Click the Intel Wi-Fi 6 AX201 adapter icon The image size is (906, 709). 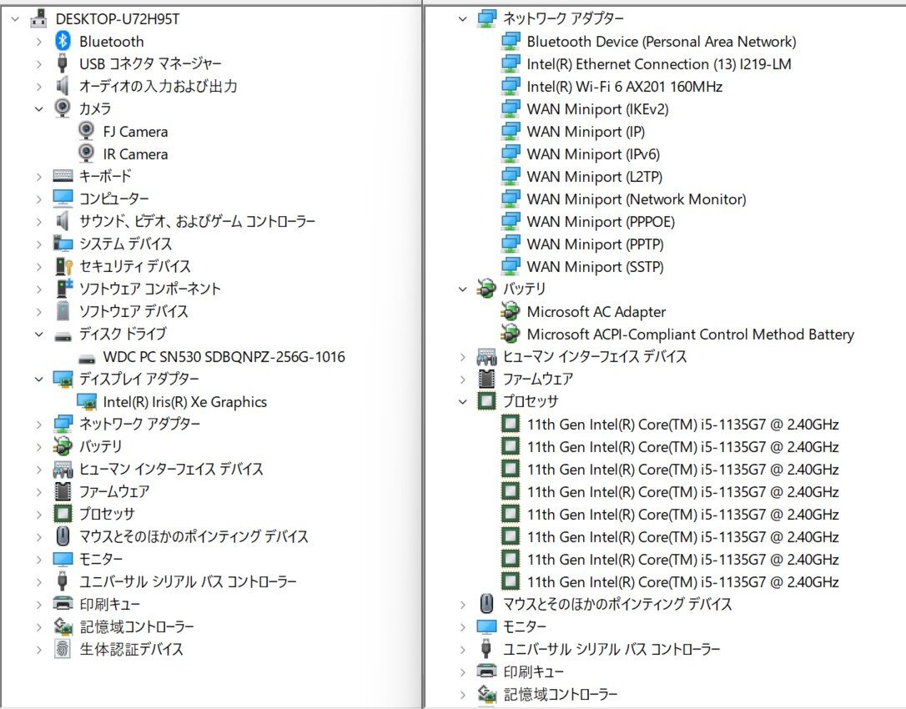click(511, 87)
